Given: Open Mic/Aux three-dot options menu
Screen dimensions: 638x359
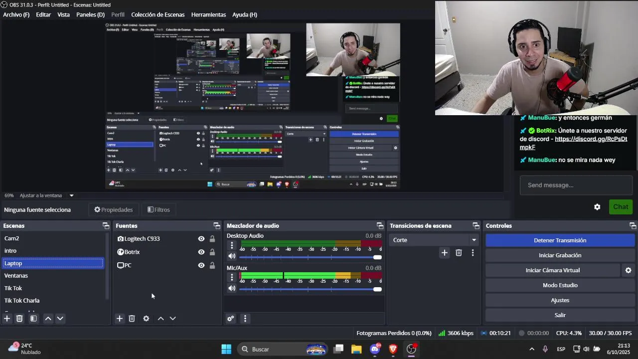Looking at the screenshot, I should coord(232,277).
